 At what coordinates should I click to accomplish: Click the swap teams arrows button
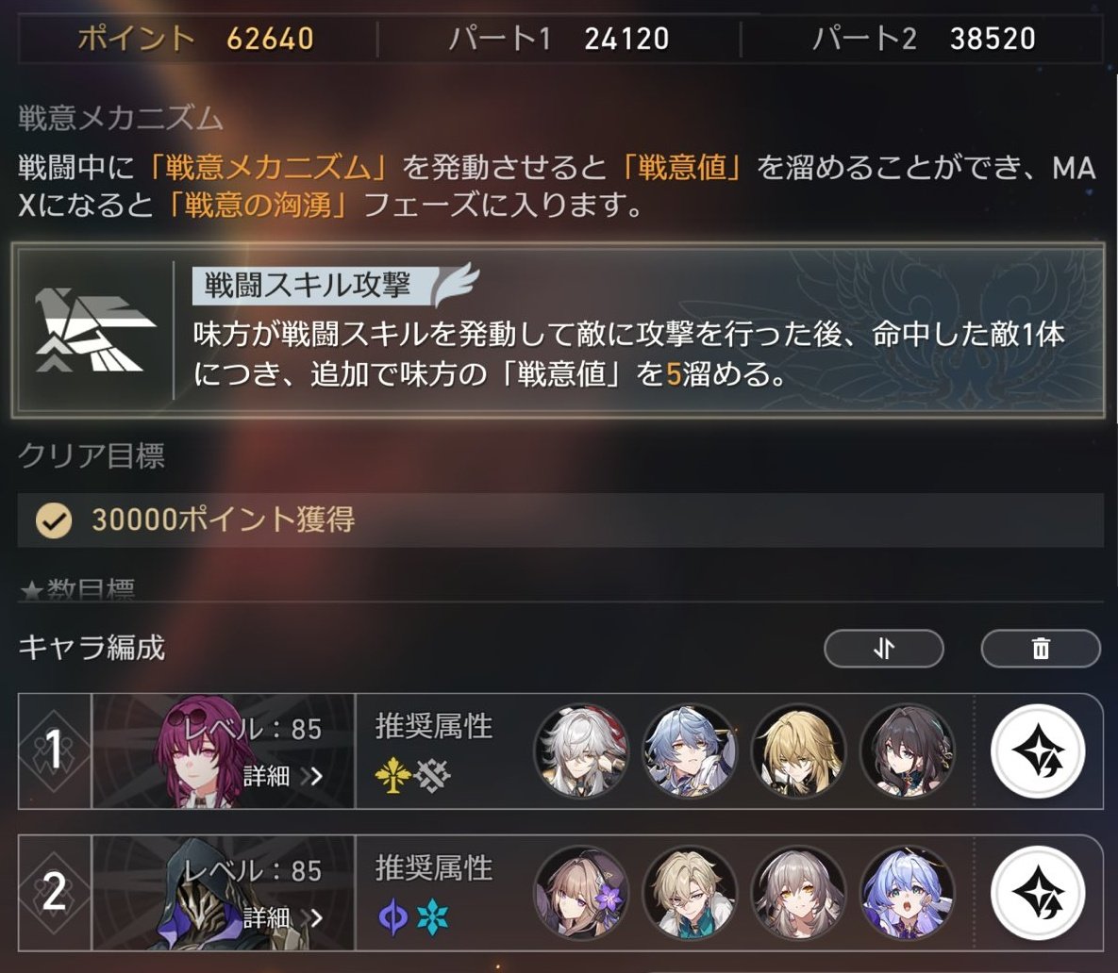[x=883, y=648]
